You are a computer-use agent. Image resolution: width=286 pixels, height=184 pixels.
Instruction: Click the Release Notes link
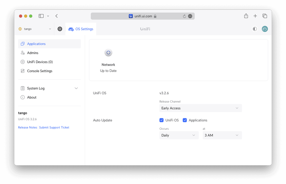click(x=28, y=128)
